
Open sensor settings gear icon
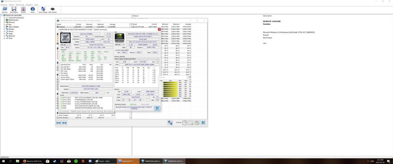(197, 122)
